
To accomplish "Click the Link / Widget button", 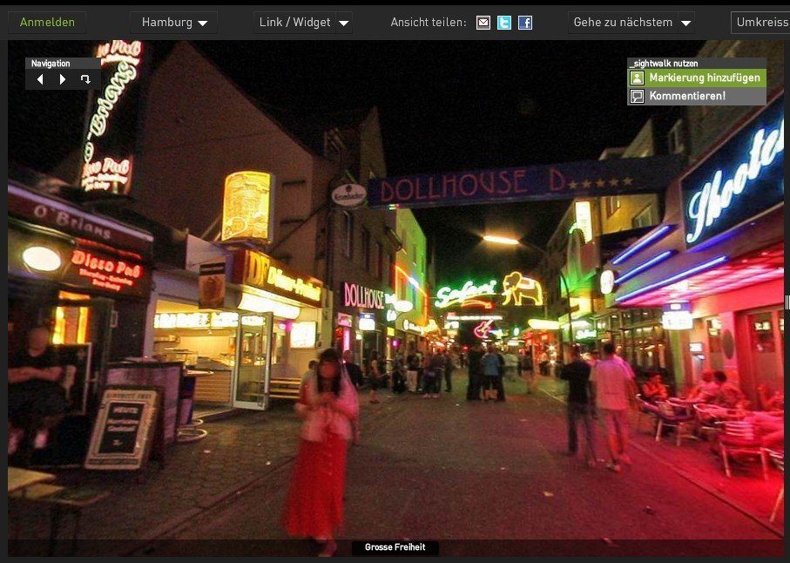I will [294, 22].
